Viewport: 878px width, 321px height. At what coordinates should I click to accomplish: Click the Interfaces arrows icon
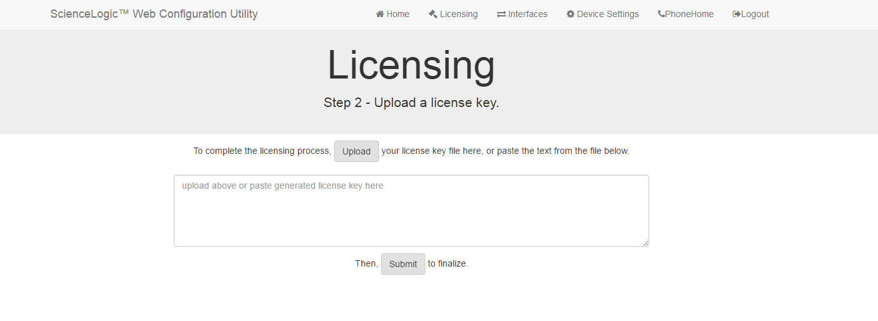tap(501, 14)
